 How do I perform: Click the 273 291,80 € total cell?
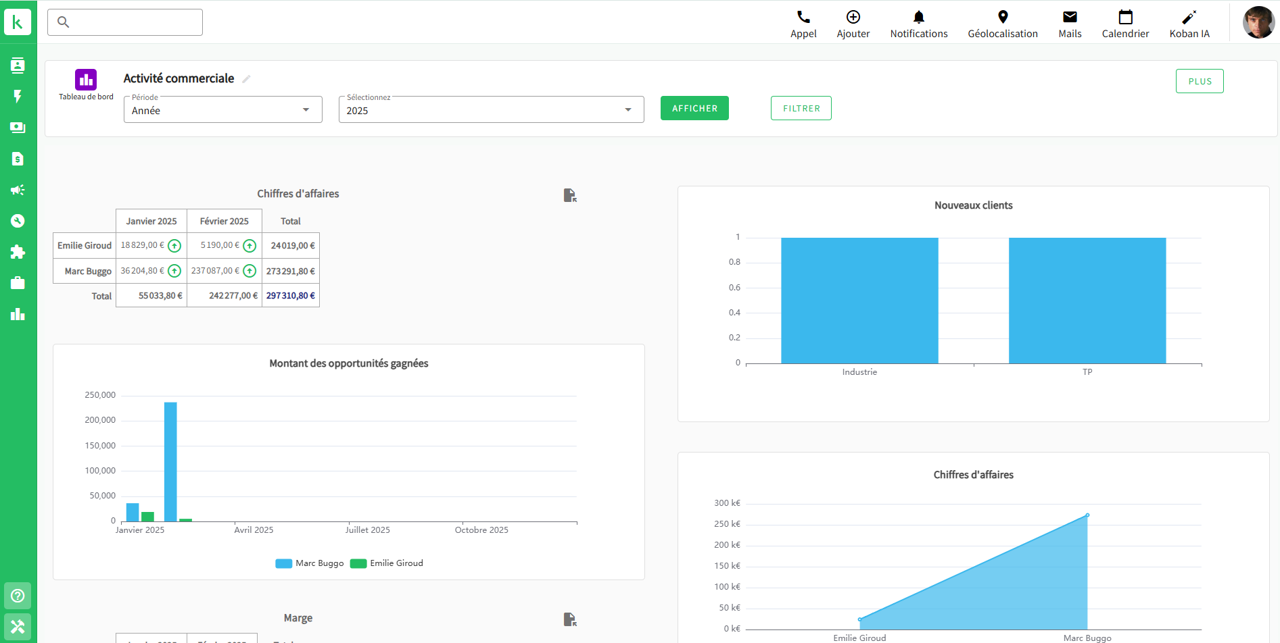coord(291,271)
